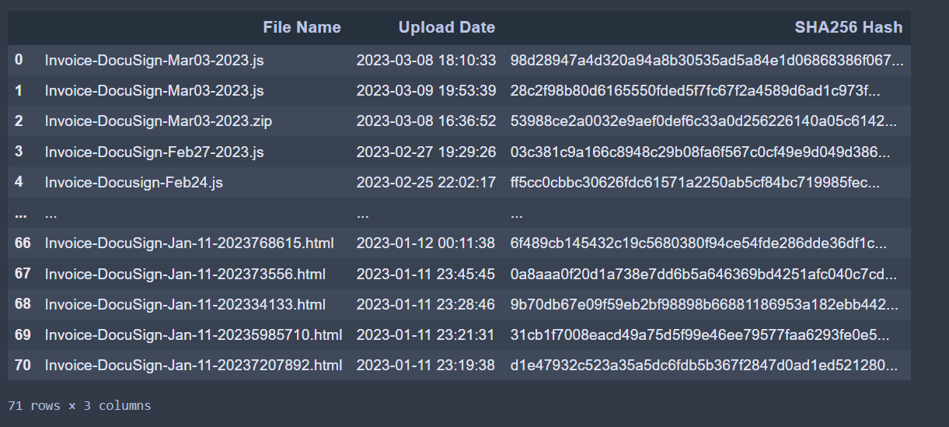The image size is (949, 427).
Task: Click row index 66 label
Action: (23, 243)
